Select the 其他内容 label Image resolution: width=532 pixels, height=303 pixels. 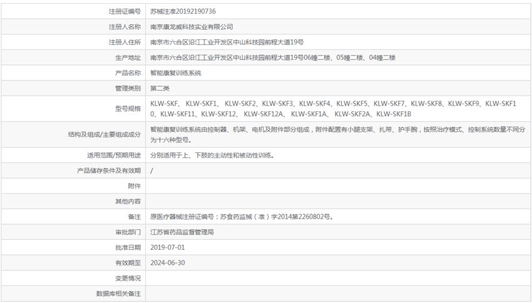click(128, 201)
